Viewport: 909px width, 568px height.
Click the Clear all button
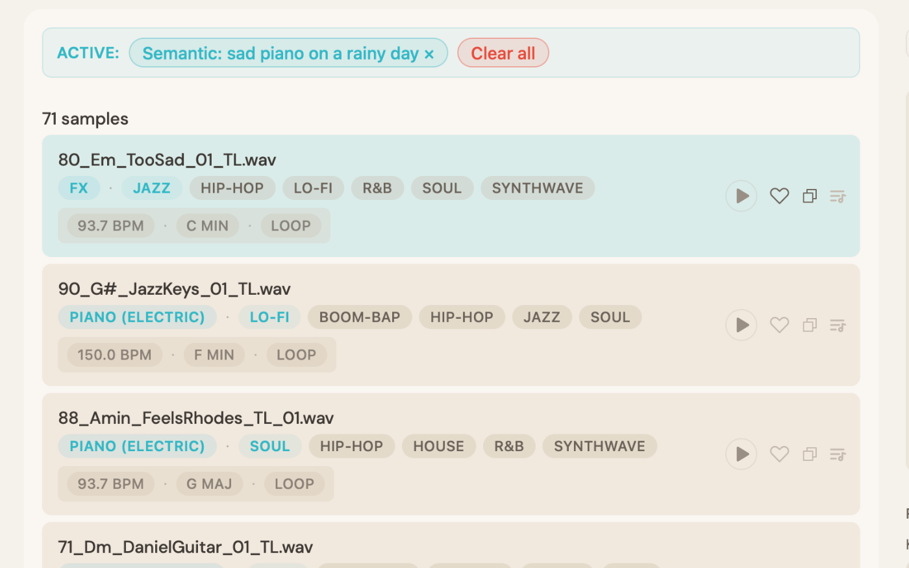503,53
